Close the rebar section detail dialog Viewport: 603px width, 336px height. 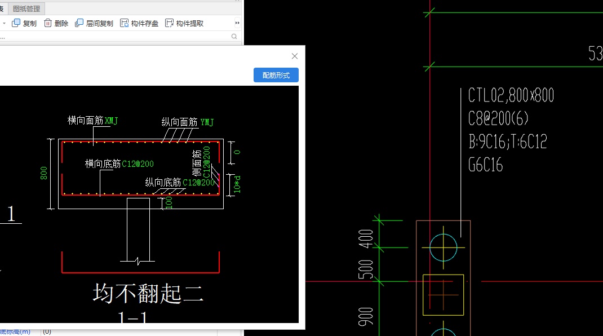[x=294, y=56]
